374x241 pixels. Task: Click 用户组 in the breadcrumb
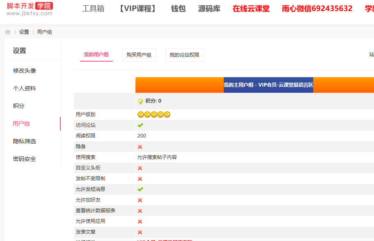pos(45,32)
